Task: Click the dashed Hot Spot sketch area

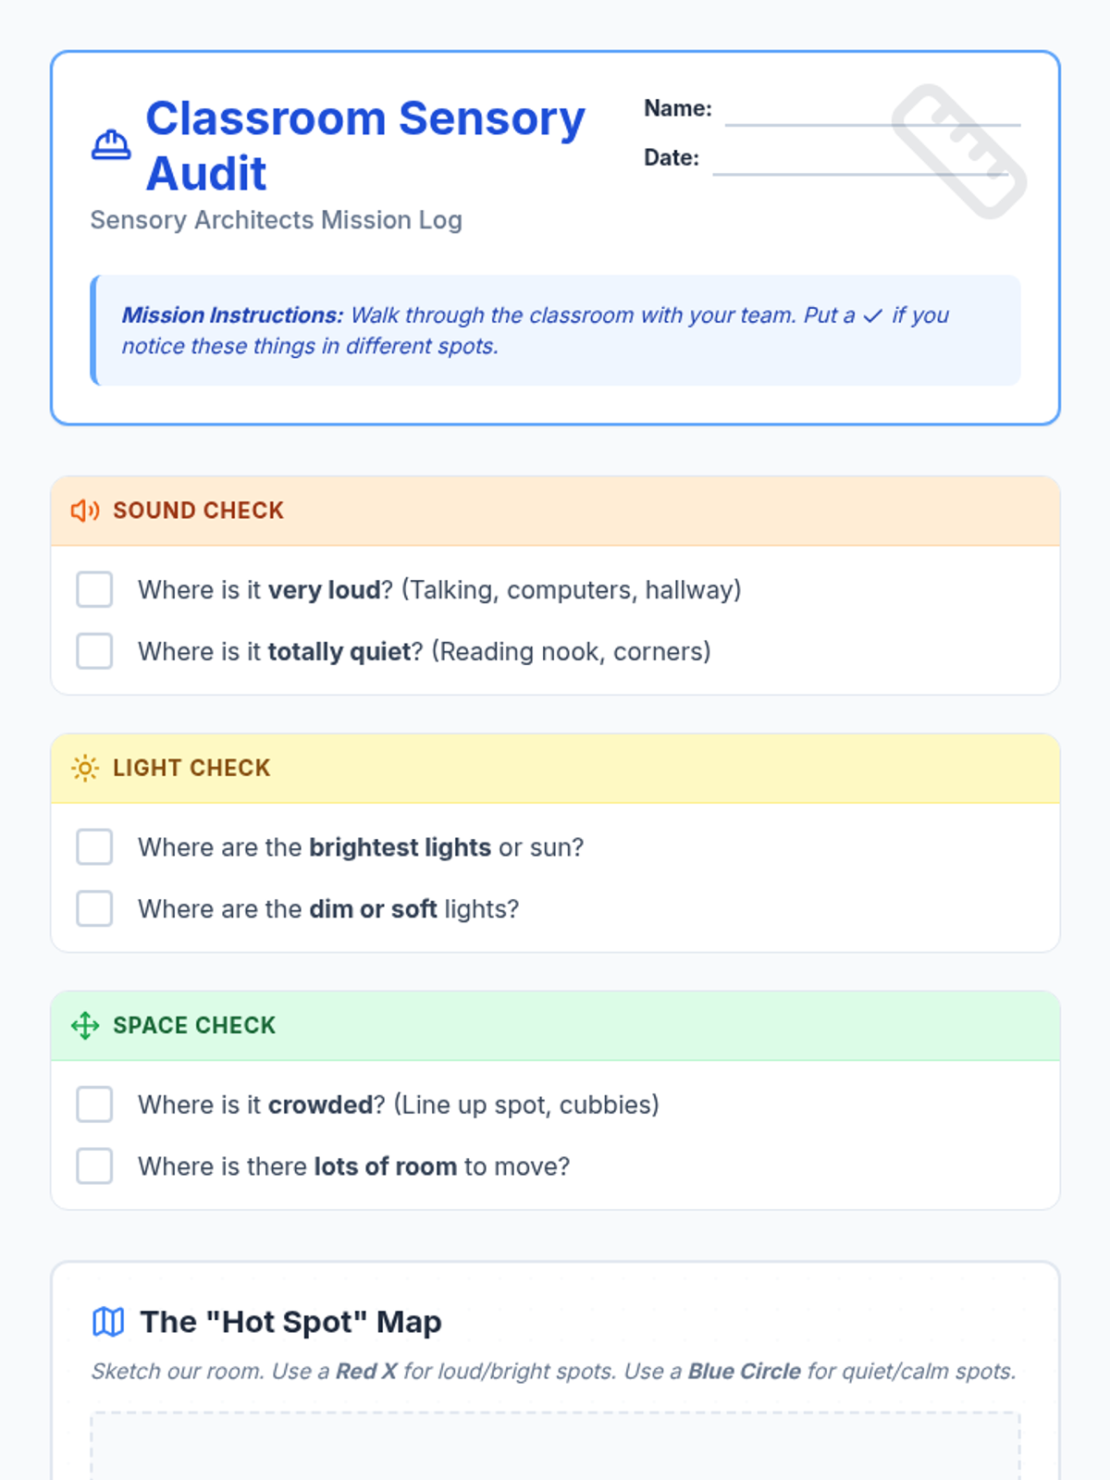Action: coord(555,1448)
